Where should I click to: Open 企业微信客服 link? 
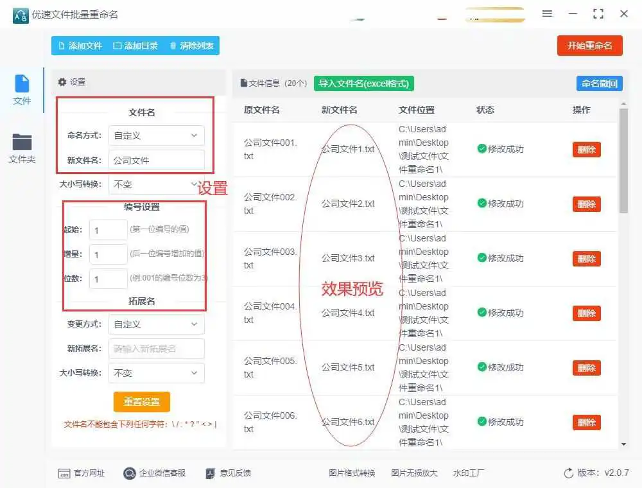point(154,473)
